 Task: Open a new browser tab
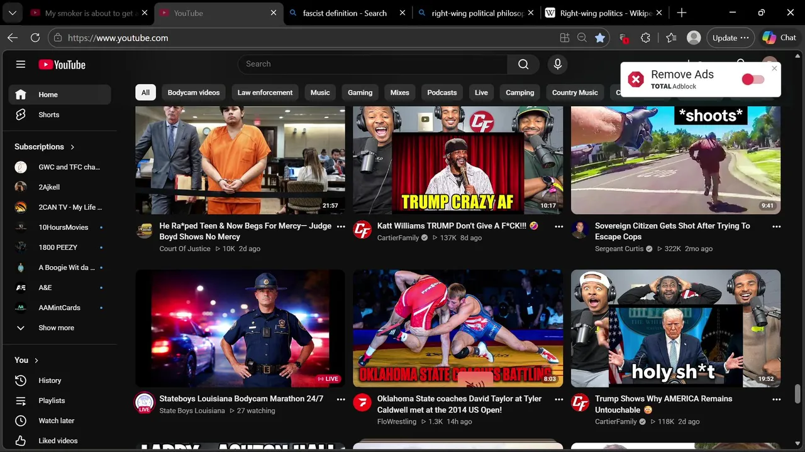click(x=682, y=13)
